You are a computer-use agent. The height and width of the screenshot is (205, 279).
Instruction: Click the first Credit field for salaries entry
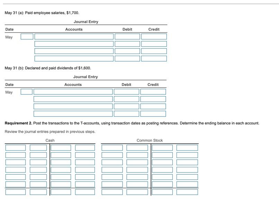[153, 36]
